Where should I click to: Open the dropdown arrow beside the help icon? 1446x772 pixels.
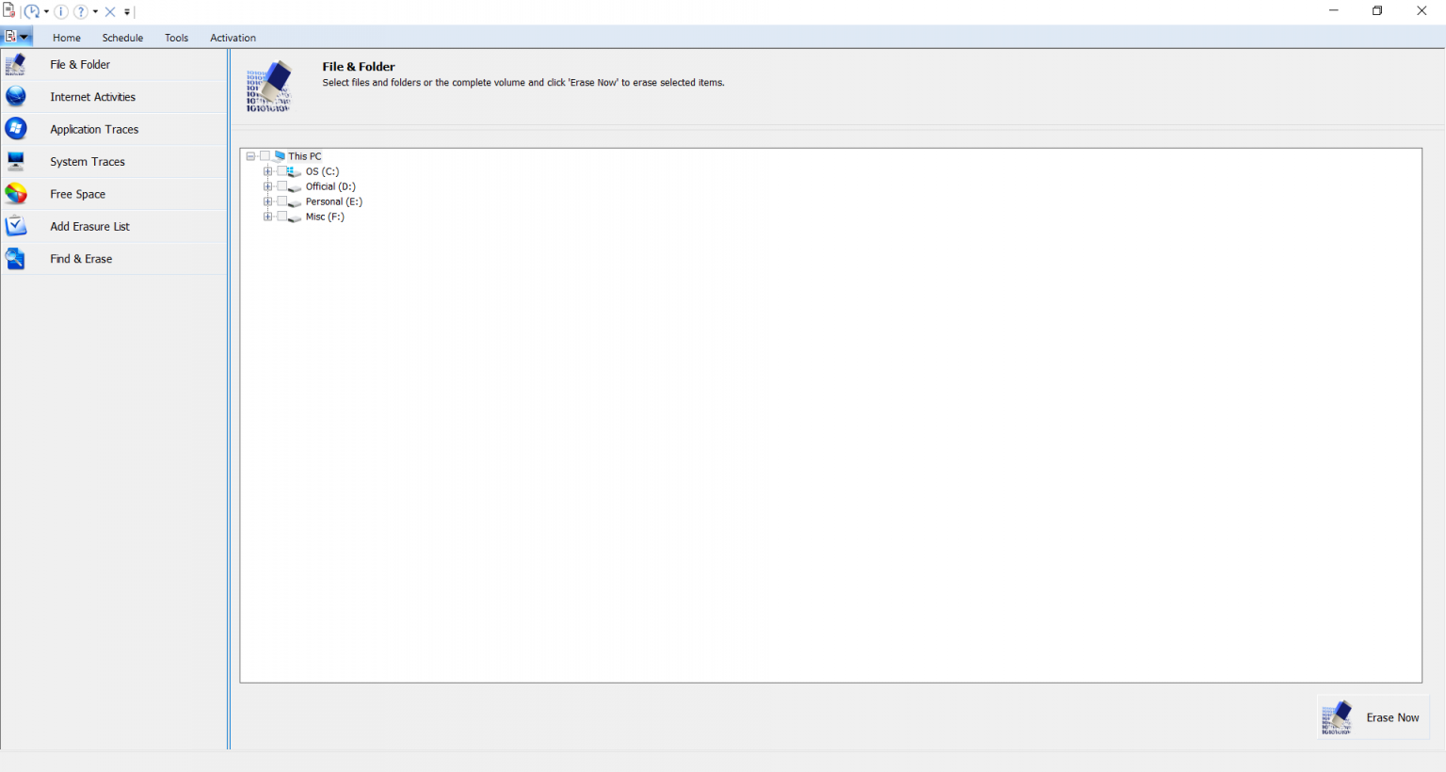[x=95, y=12]
